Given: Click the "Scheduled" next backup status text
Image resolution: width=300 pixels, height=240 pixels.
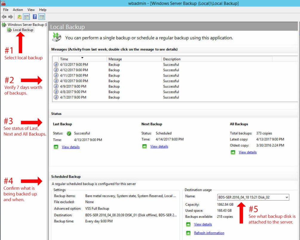Looking at the screenshot, I should (x=164, y=133).
